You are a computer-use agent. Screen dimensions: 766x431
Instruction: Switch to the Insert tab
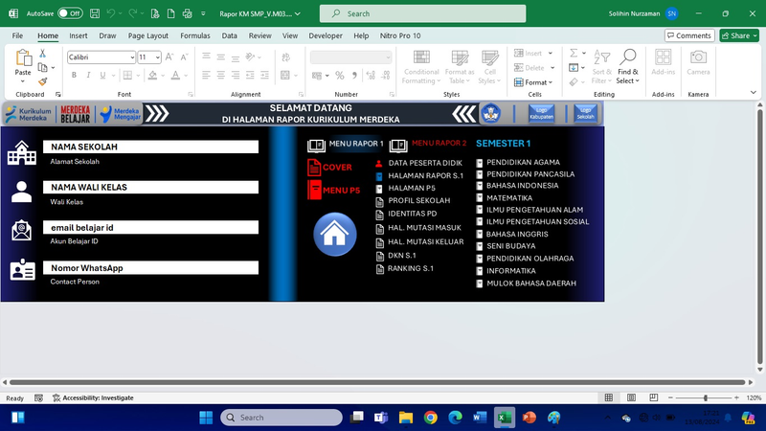point(79,35)
